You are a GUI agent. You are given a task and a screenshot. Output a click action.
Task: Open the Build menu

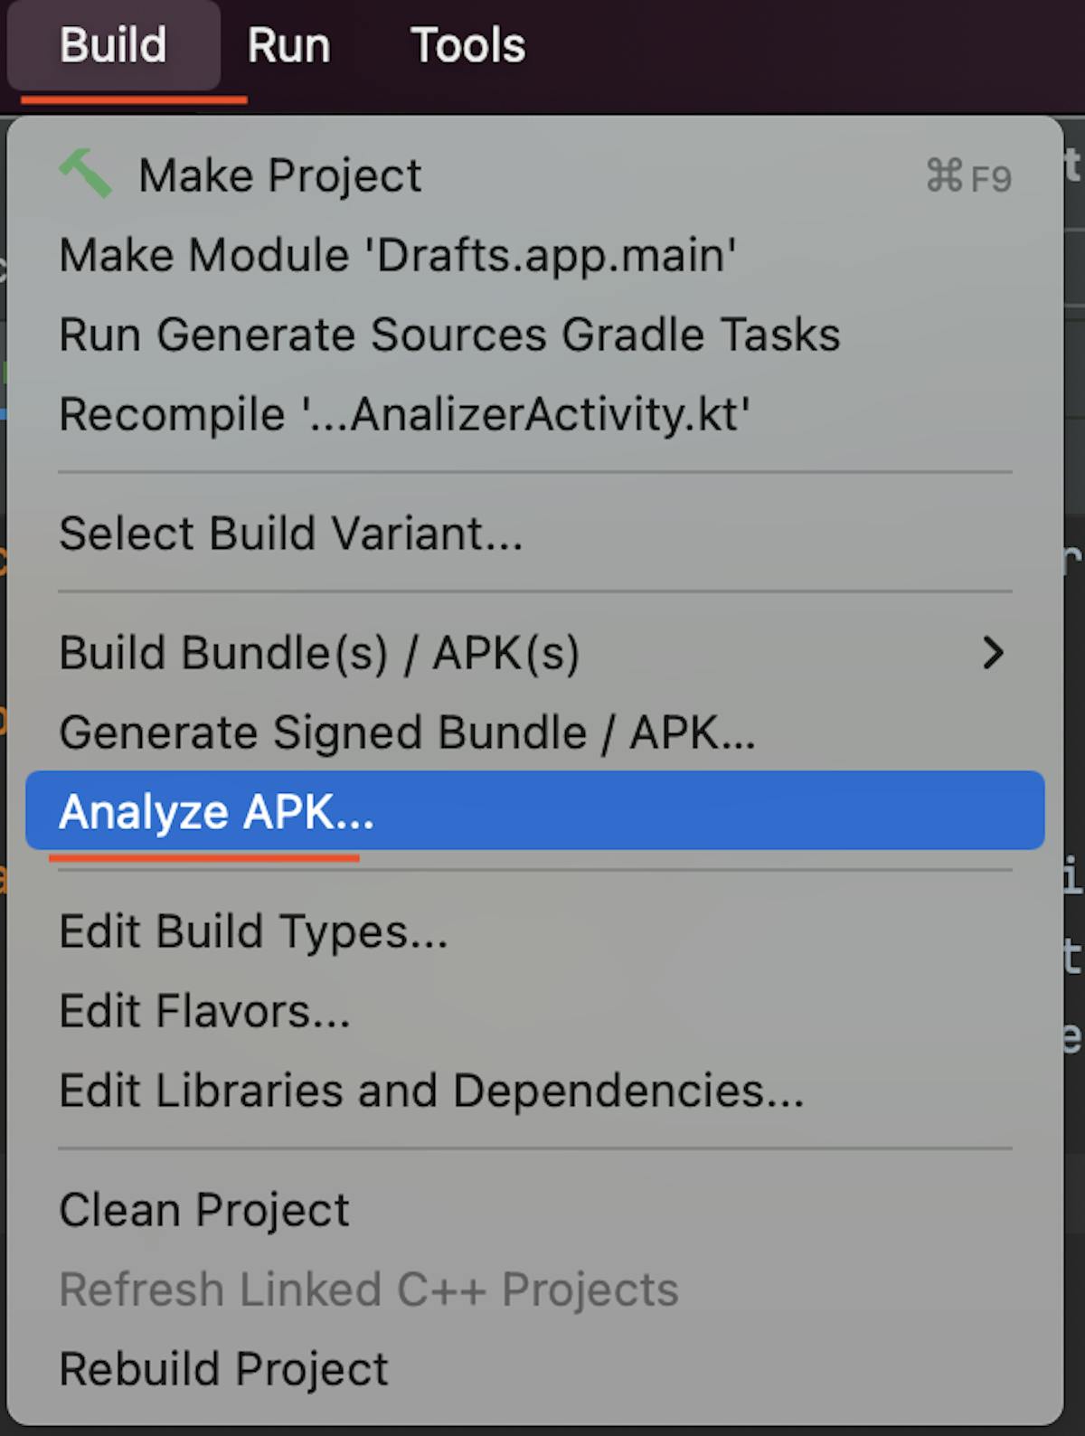coord(113,45)
